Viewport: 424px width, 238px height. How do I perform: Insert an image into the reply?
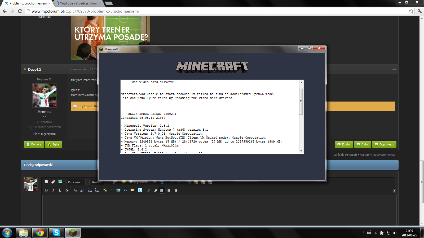coord(118,190)
